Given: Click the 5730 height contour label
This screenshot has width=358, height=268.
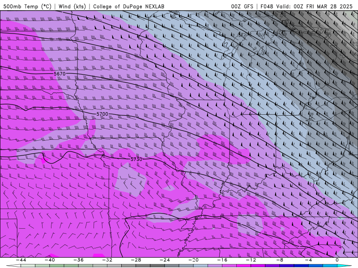Looking at the screenshot, I should [x=136, y=159].
